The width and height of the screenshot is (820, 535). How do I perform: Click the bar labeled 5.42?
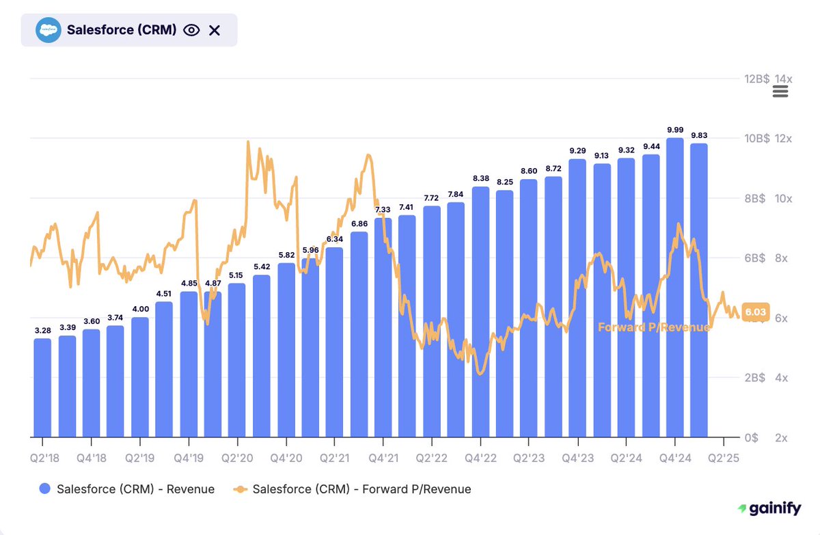coord(262,356)
